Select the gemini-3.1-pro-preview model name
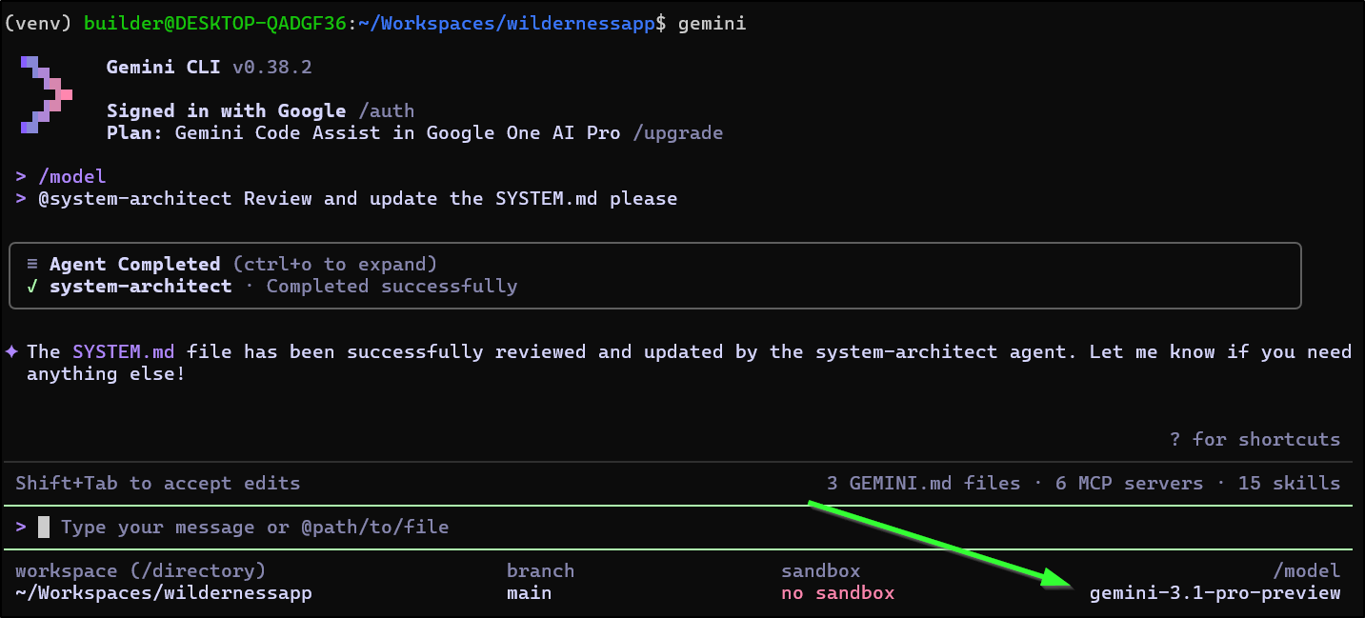 pos(1214,593)
